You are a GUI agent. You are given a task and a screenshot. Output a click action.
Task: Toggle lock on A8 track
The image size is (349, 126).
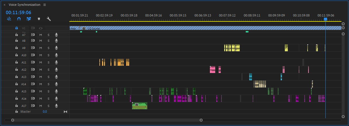[16, 41]
